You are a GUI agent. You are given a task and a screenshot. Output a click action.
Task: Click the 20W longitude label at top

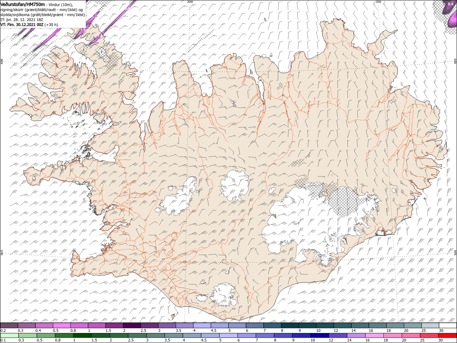190,2
